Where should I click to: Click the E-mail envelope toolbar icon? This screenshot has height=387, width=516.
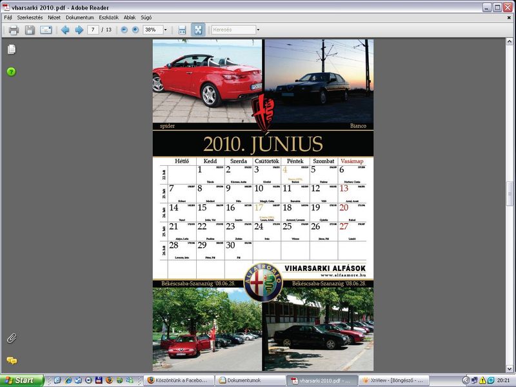click(x=46, y=30)
